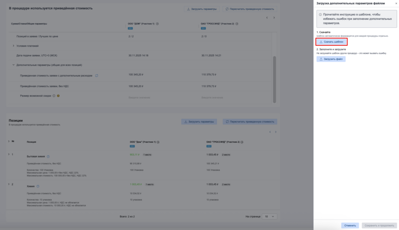The image size is (399, 230).
Task: Click Загрузить параметры at the top header
Action: coord(202,9)
